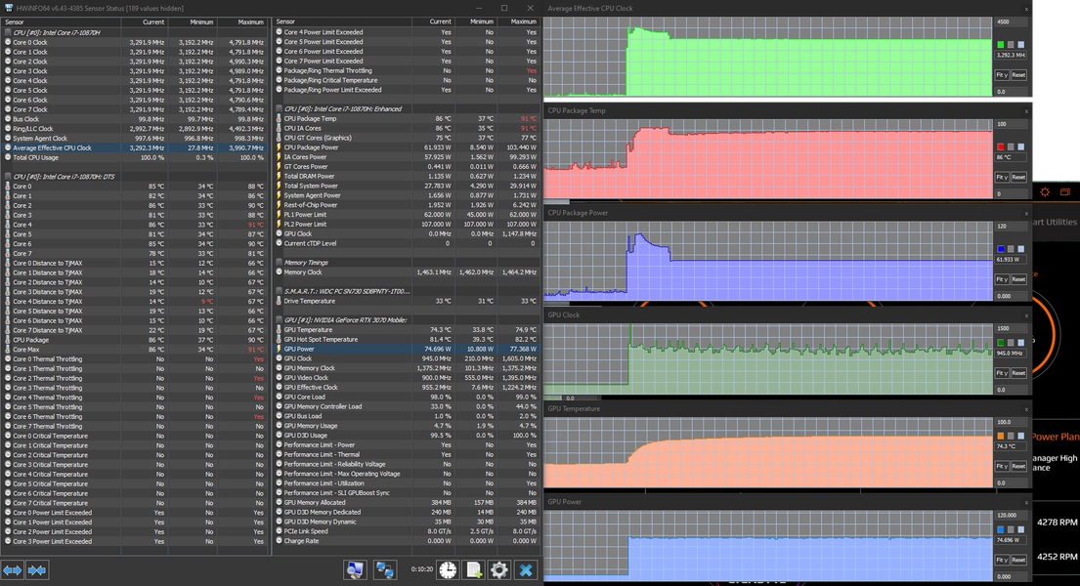The width and height of the screenshot is (1080, 586).
Task: Click the shrink columns inward-arrows icon
Action: (37, 570)
